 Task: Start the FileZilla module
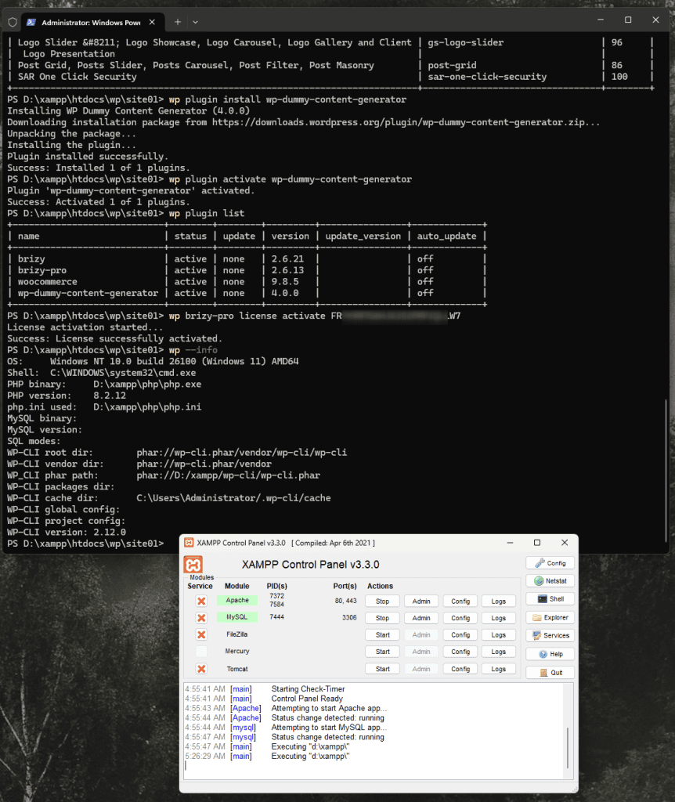click(x=382, y=634)
